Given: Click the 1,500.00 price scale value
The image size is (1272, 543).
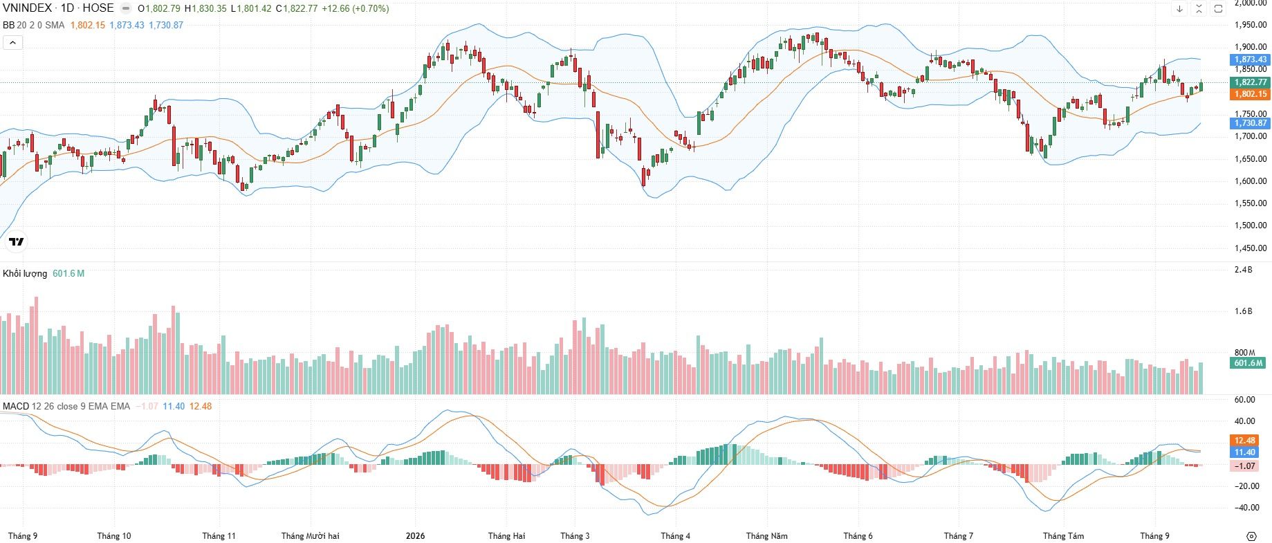Looking at the screenshot, I should coord(1251,226).
